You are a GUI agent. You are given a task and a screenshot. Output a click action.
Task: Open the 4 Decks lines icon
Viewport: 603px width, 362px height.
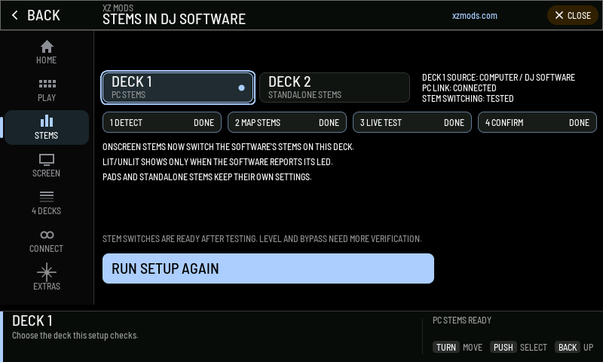47,197
